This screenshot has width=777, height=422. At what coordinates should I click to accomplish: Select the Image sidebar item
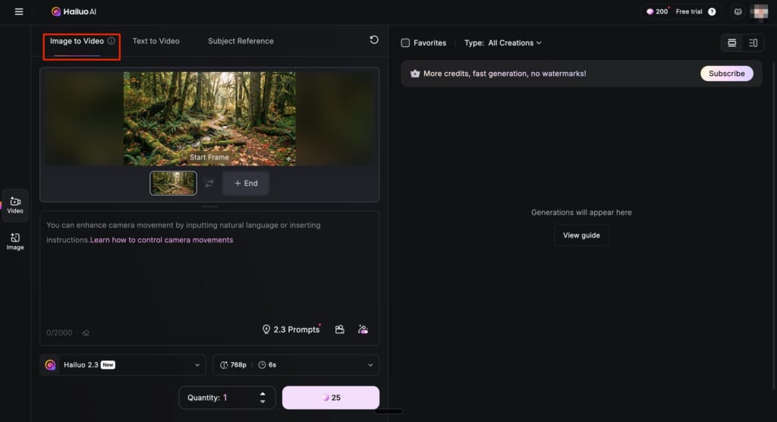click(15, 241)
